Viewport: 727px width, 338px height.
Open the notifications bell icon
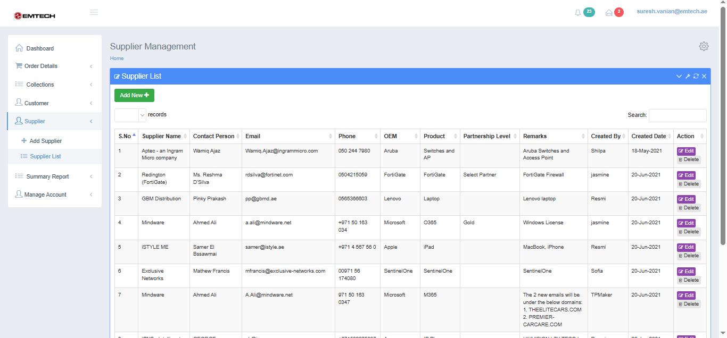[x=578, y=13]
